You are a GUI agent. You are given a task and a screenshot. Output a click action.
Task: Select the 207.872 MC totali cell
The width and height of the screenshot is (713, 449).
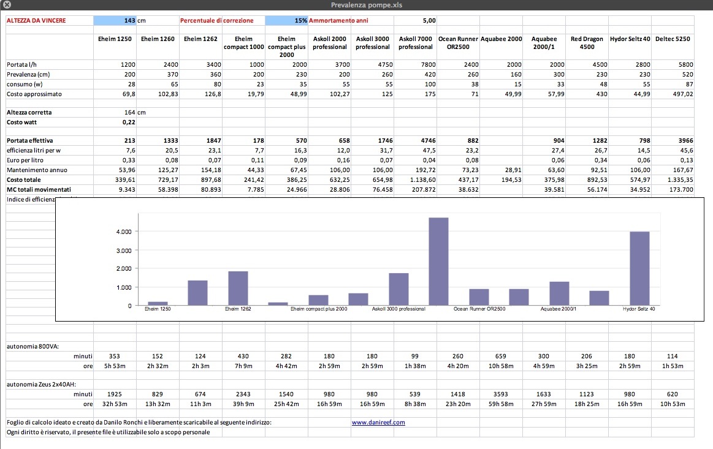(x=415, y=189)
